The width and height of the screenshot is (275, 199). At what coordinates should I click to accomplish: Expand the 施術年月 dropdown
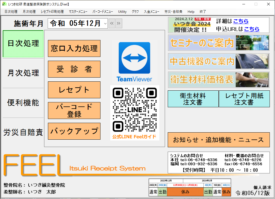coord(105,24)
